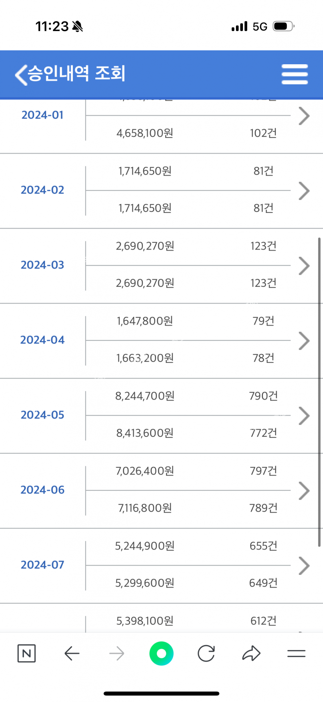Tap the green circle search button

161,653
